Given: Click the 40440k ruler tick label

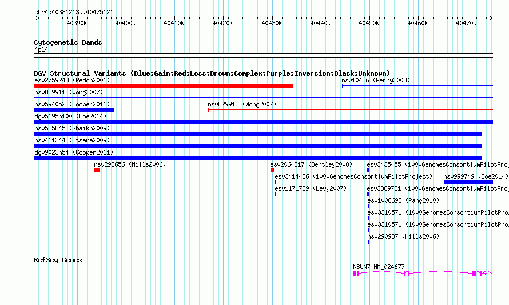Looking at the screenshot, I should [320, 23].
